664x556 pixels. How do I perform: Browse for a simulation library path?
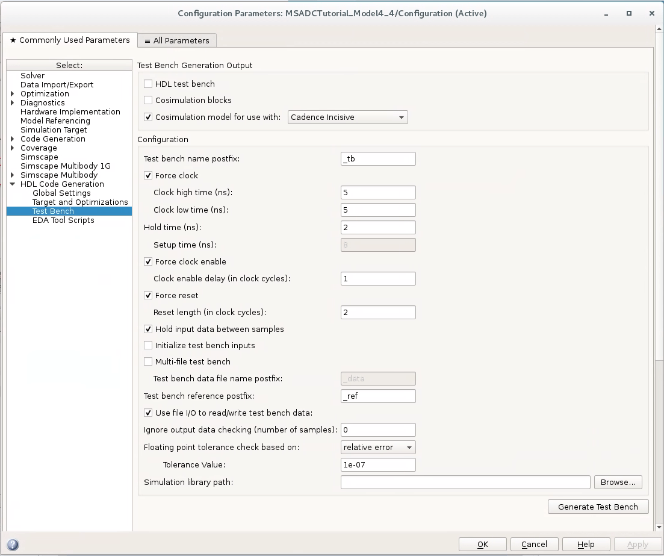[618, 482]
